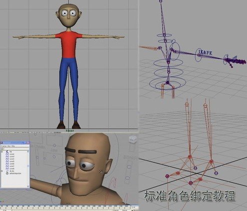Select the red ankle joint of the left leg

click(x=189, y=157)
